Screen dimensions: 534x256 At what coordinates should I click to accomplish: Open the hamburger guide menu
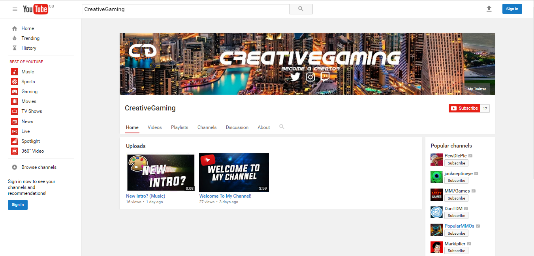[x=15, y=9]
